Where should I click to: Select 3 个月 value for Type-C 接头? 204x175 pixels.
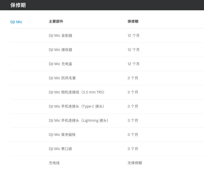point(133,106)
